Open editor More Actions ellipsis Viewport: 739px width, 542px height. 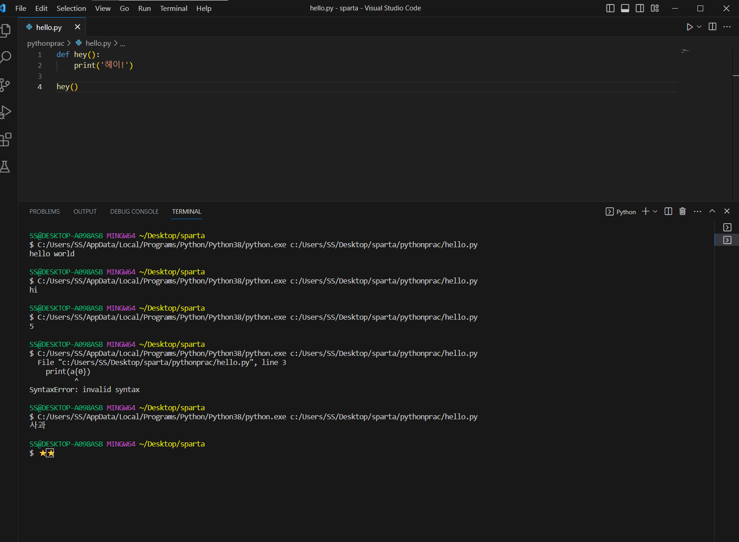coord(727,27)
